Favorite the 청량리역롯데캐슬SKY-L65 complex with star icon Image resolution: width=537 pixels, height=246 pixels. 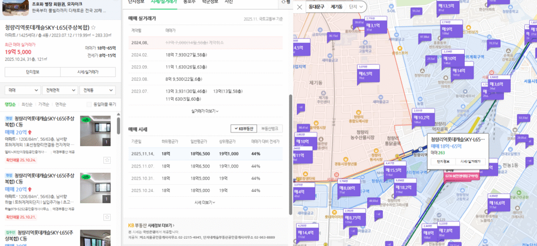(x=93, y=27)
